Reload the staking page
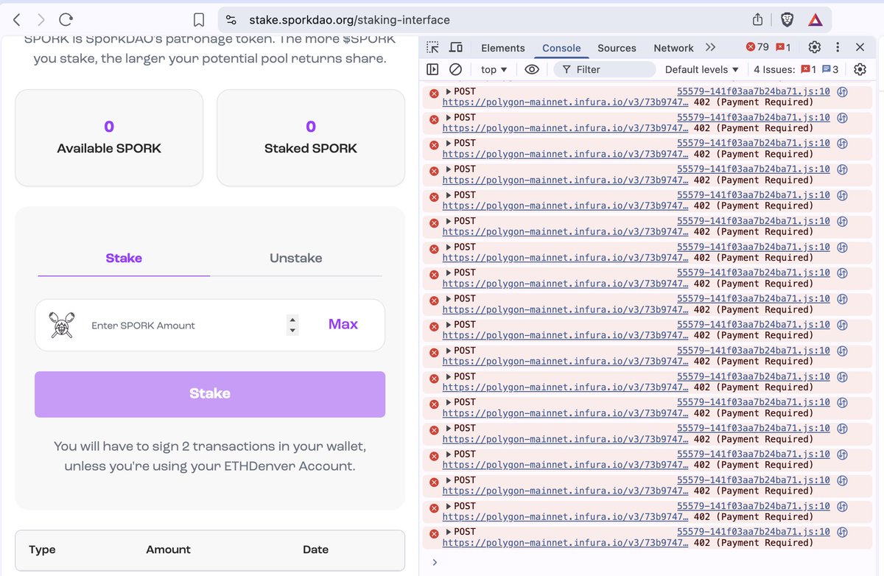Viewport: 884px width, 576px height. tap(66, 20)
